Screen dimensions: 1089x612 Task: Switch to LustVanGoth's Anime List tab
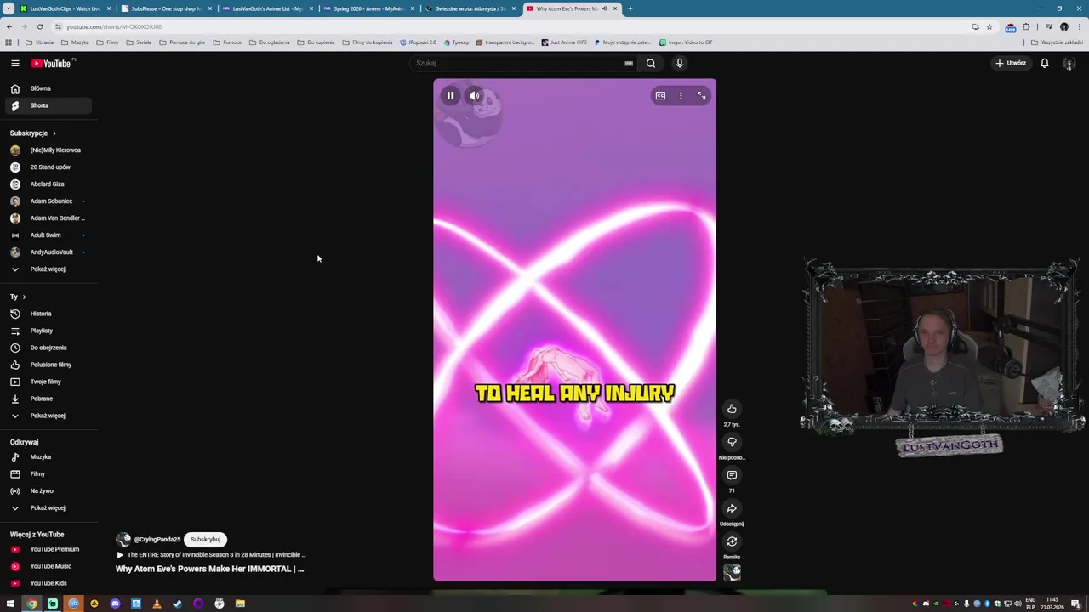click(x=267, y=8)
